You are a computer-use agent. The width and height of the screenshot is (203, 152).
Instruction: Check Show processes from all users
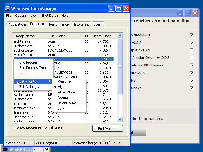click(14, 127)
